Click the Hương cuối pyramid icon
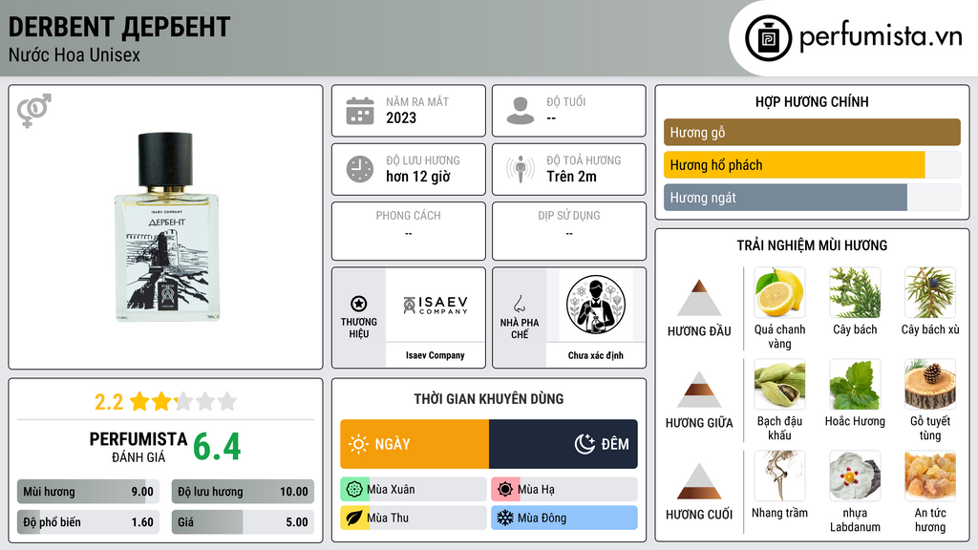Screen dimensions: 978x550 point(699,481)
